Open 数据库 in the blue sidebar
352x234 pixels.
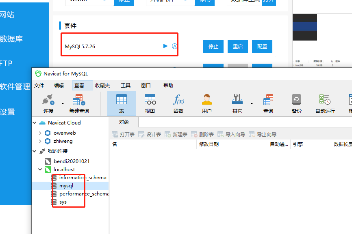(11, 39)
